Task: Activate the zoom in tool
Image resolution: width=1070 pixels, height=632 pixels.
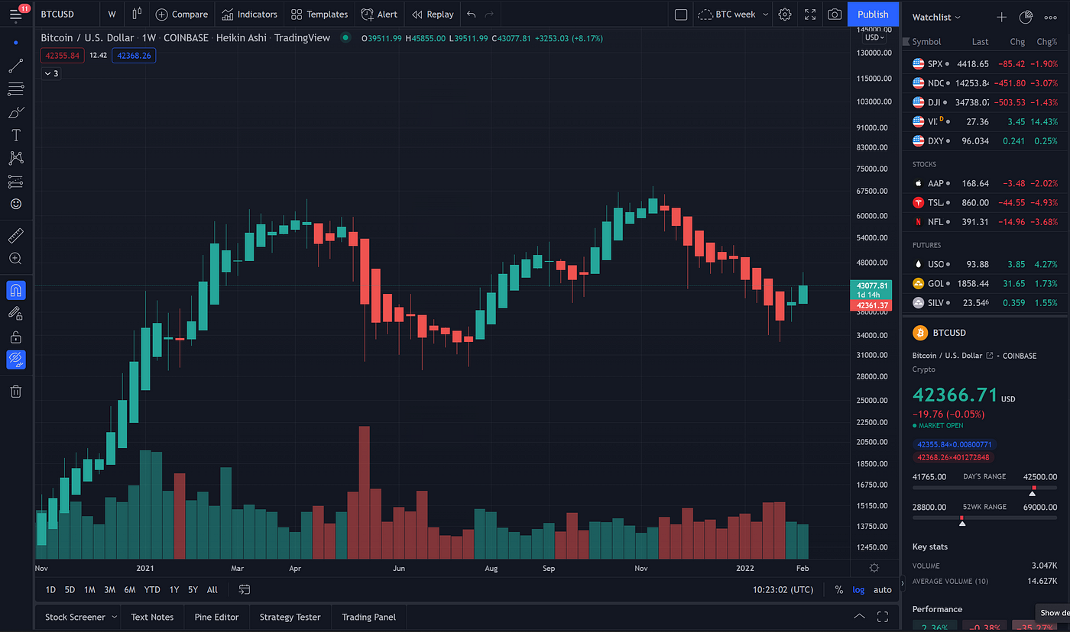Action: click(16, 259)
